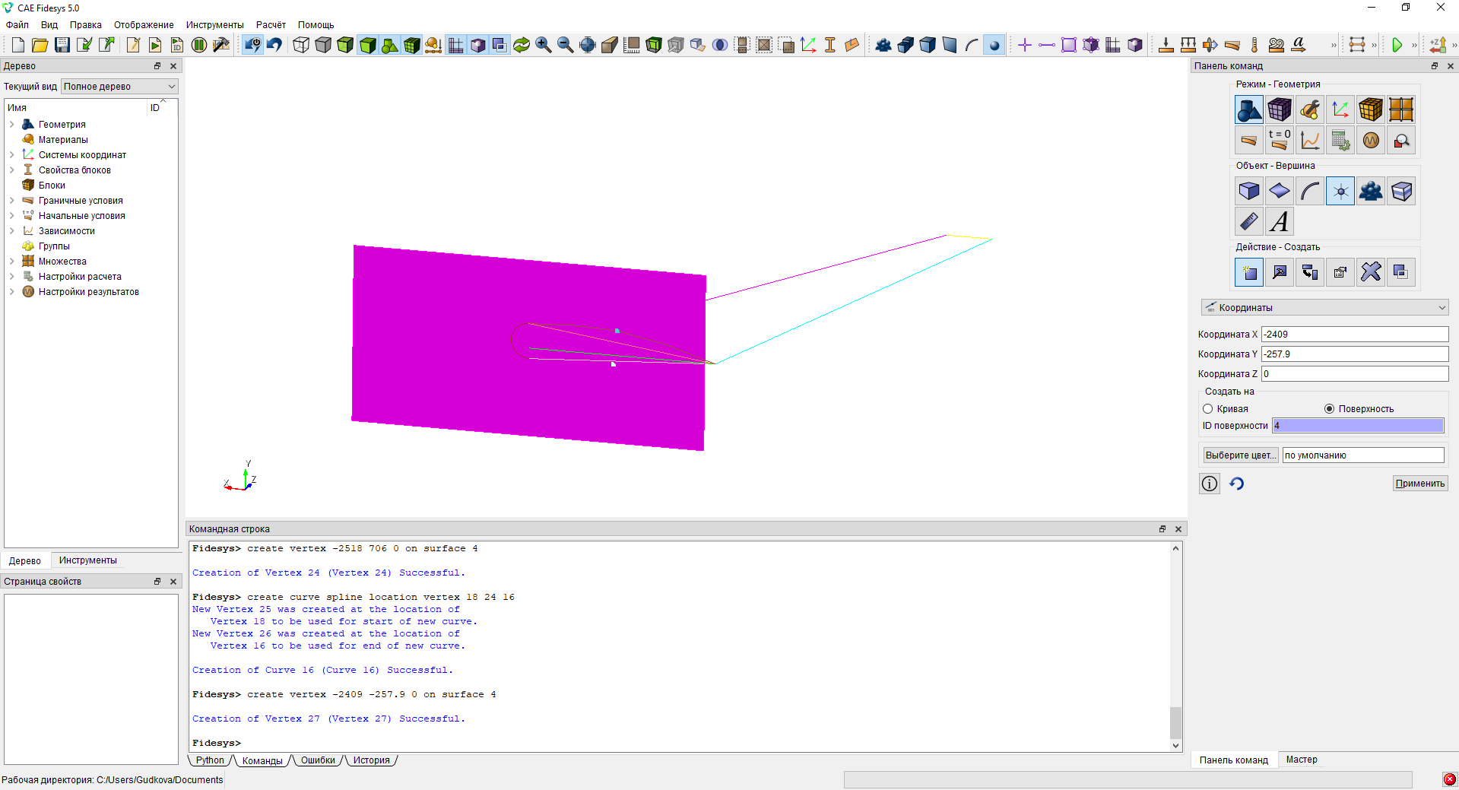
Task: Click the green Run calculation play icon
Action: 1397,45
